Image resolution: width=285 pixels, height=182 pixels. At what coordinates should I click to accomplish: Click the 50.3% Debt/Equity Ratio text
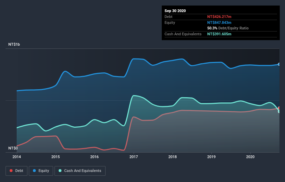(x=228, y=28)
